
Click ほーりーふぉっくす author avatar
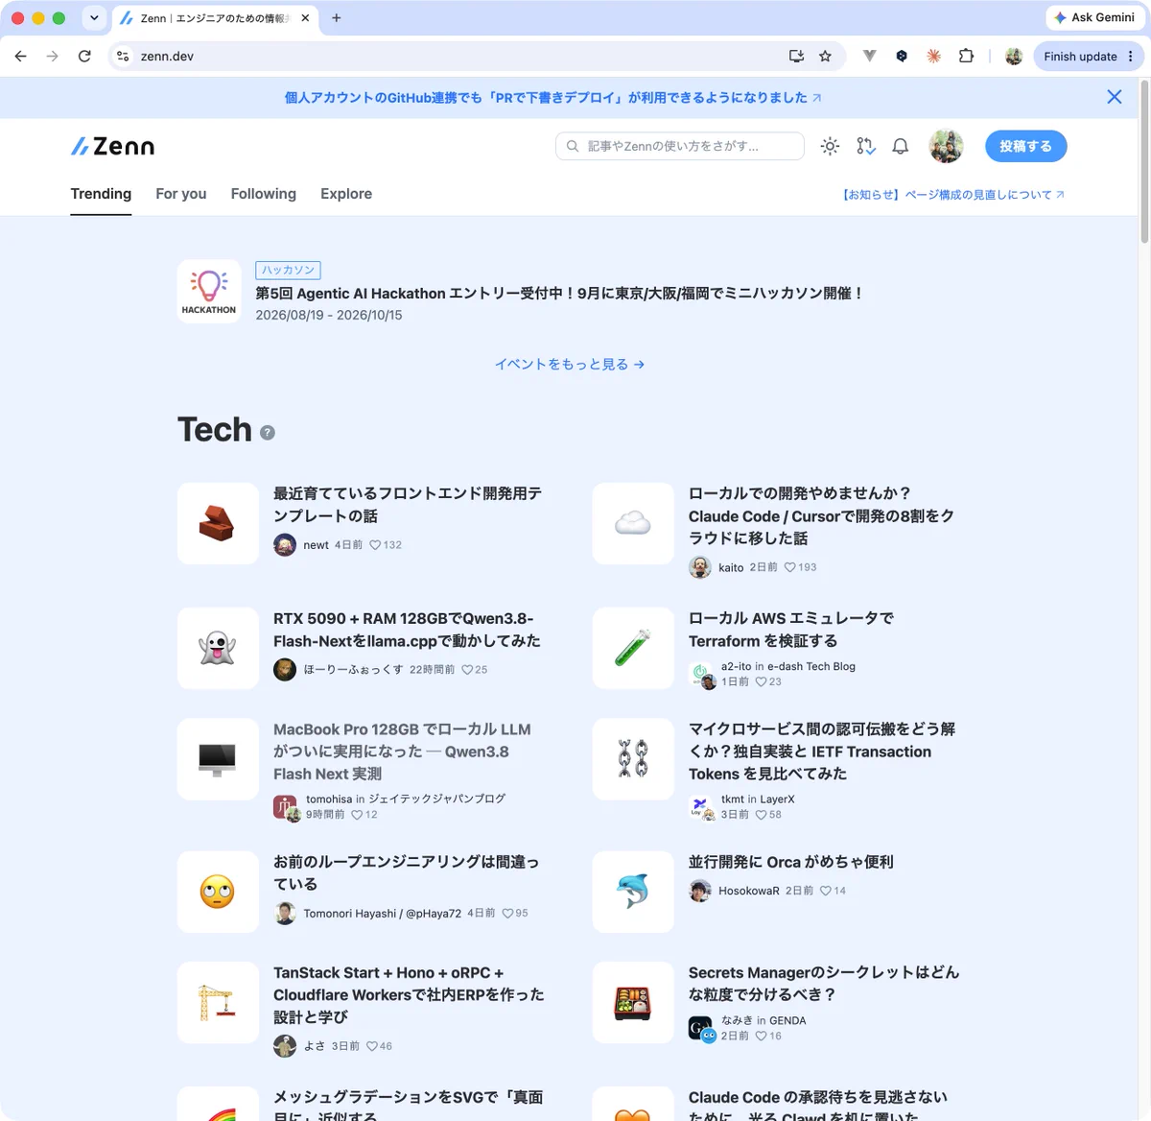tap(285, 670)
